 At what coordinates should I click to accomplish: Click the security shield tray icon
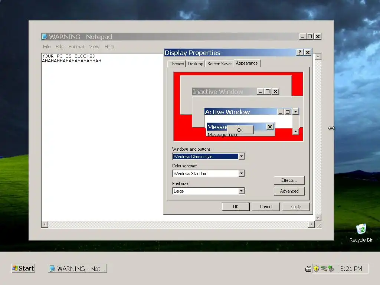316,269
